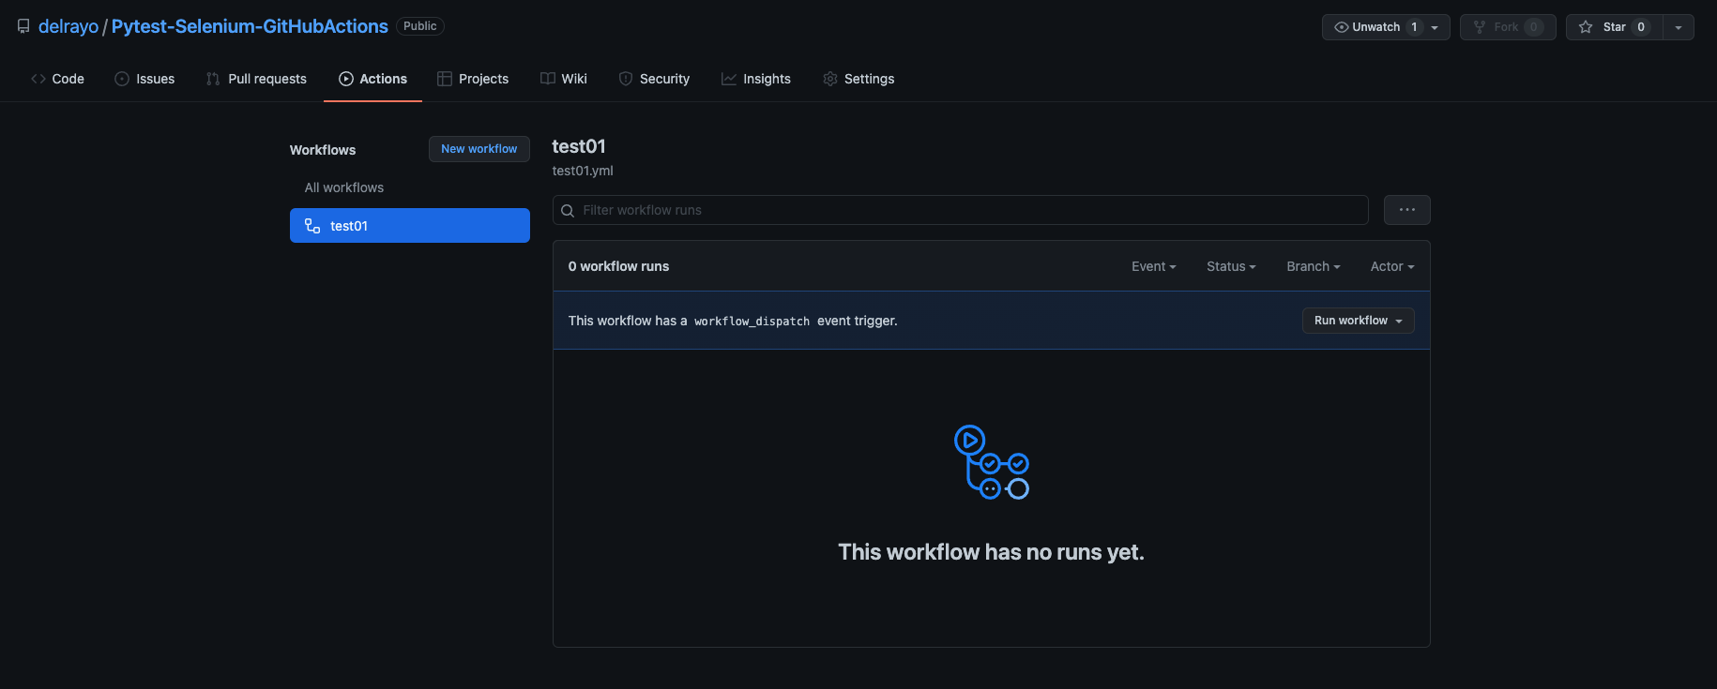
Task: Click the Wiki book icon
Action: 548,79
